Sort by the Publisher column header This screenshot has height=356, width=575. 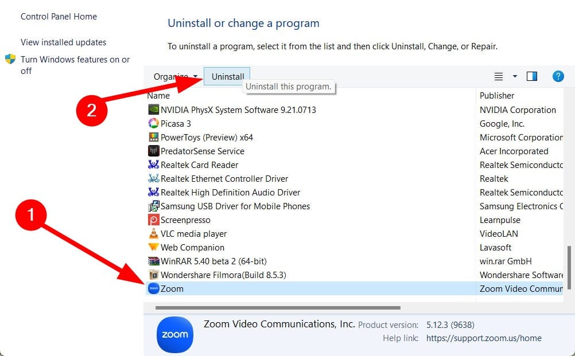pos(497,96)
